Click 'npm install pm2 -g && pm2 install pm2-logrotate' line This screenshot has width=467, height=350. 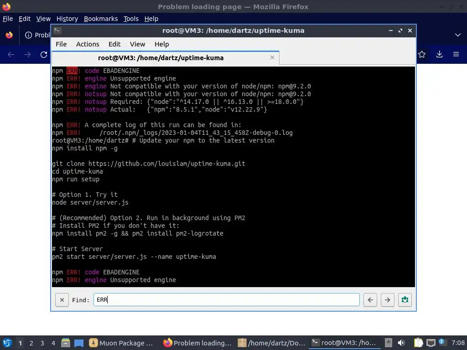tap(138, 233)
